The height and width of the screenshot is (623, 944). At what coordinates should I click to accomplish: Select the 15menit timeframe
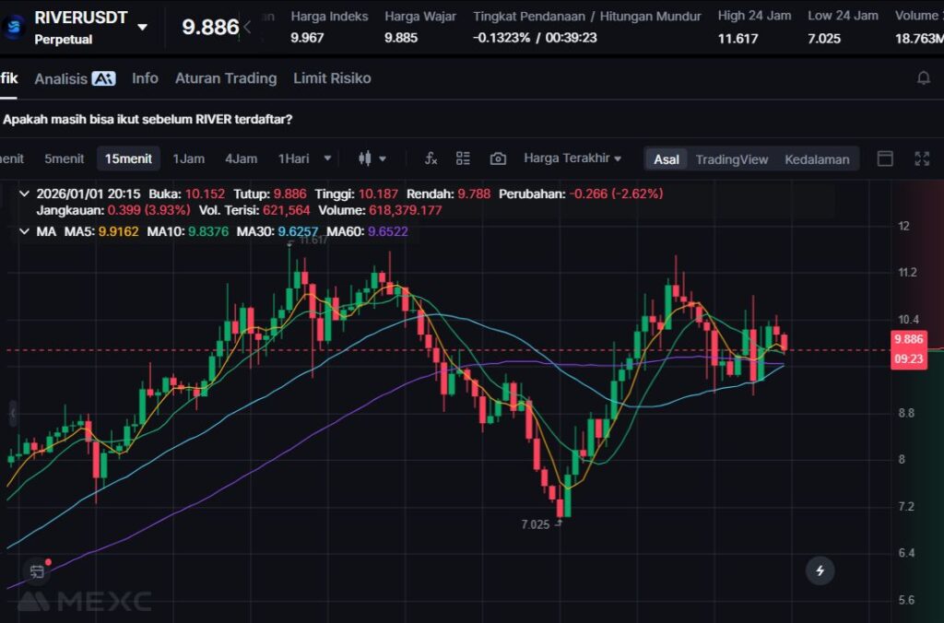pyautogui.click(x=128, y=159)
